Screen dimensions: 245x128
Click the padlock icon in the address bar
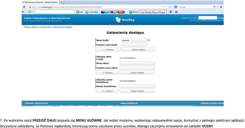(x=30, y=7)
